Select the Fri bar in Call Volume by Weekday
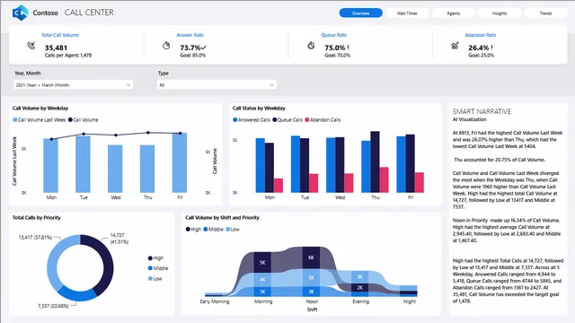The height and width of the screenshot is (323, 575). 180,163
